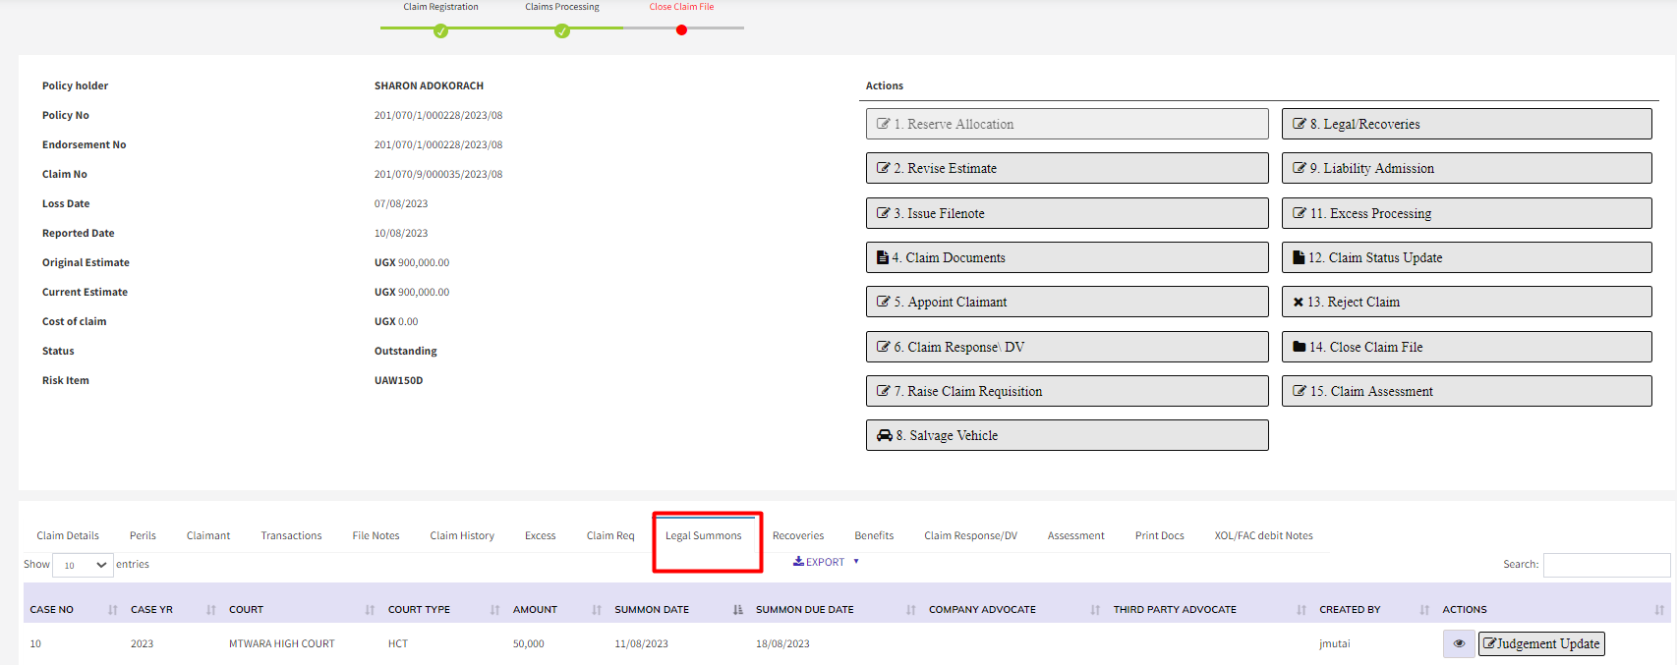This screenshot has height=665, width=1677.
Task: Click the eye icon in the Actions column
Action: click(1459, 643)
